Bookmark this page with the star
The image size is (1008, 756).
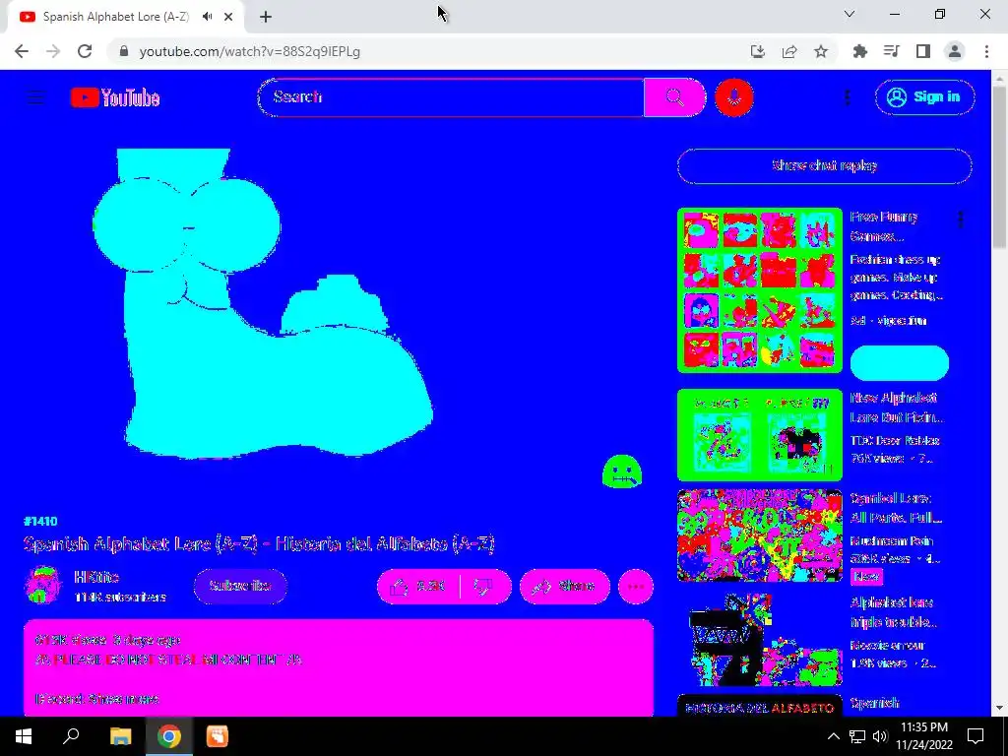821,51
